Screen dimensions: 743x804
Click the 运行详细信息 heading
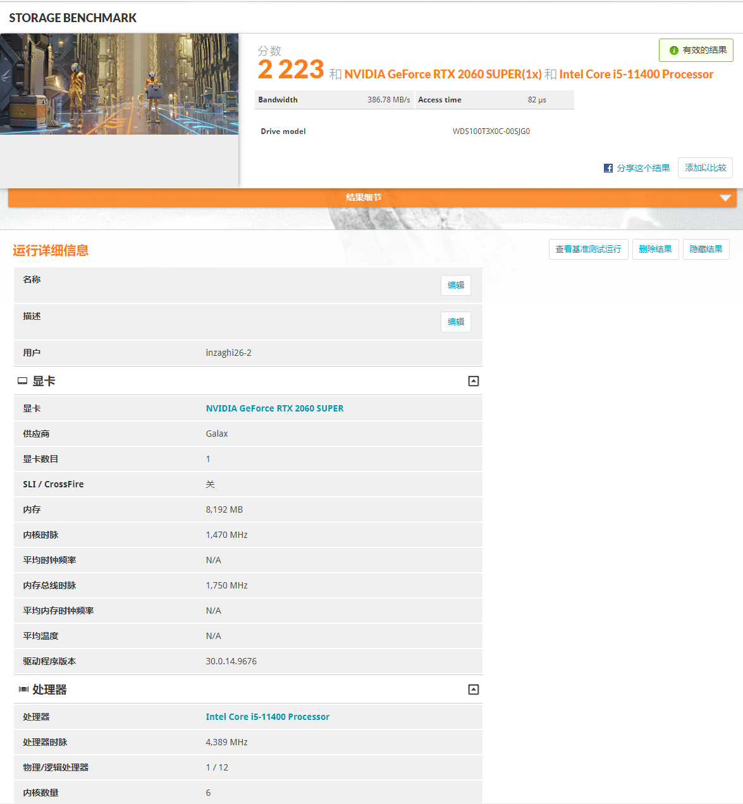click(x=51, y=250)
